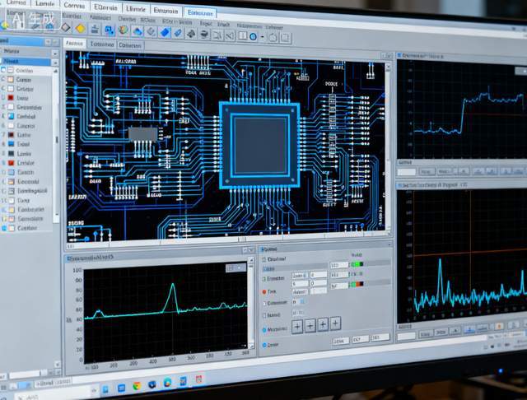527x400 pixels.
Task: Click the first plus button in control panel
Action: point(297,325)
